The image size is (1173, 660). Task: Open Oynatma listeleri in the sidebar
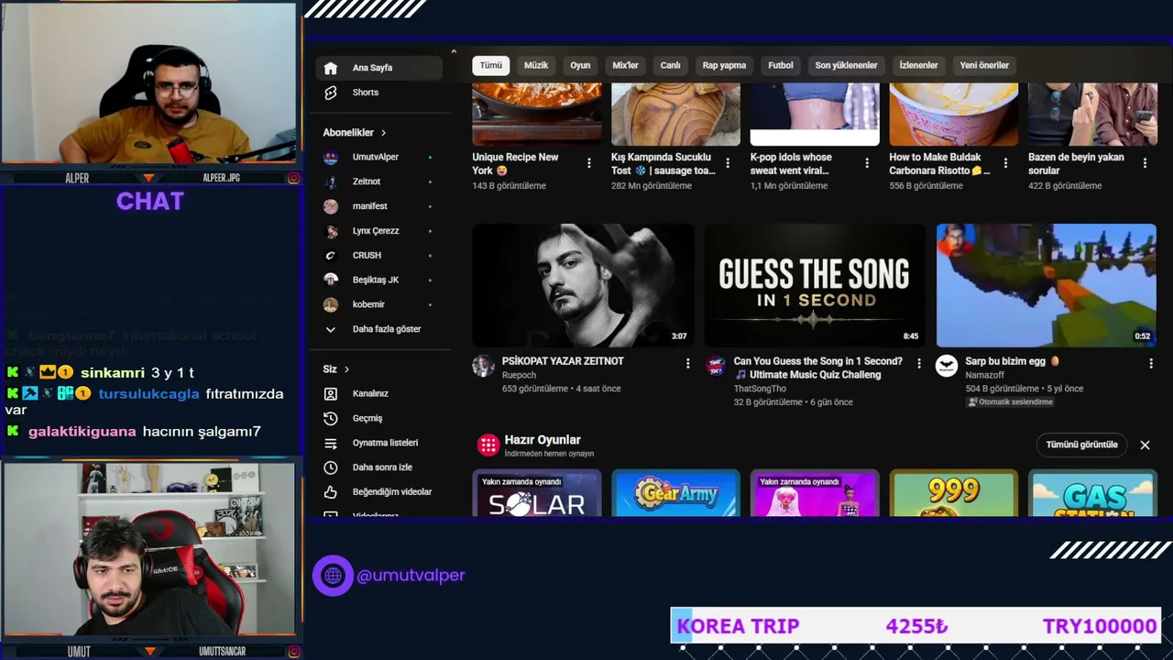coord(379,443)
